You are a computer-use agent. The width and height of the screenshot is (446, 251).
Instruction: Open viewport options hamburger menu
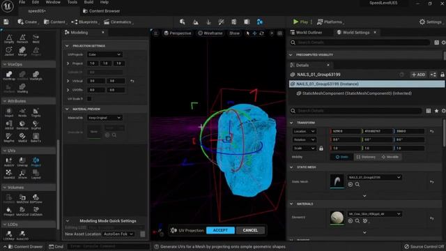(x=156, y=33)
